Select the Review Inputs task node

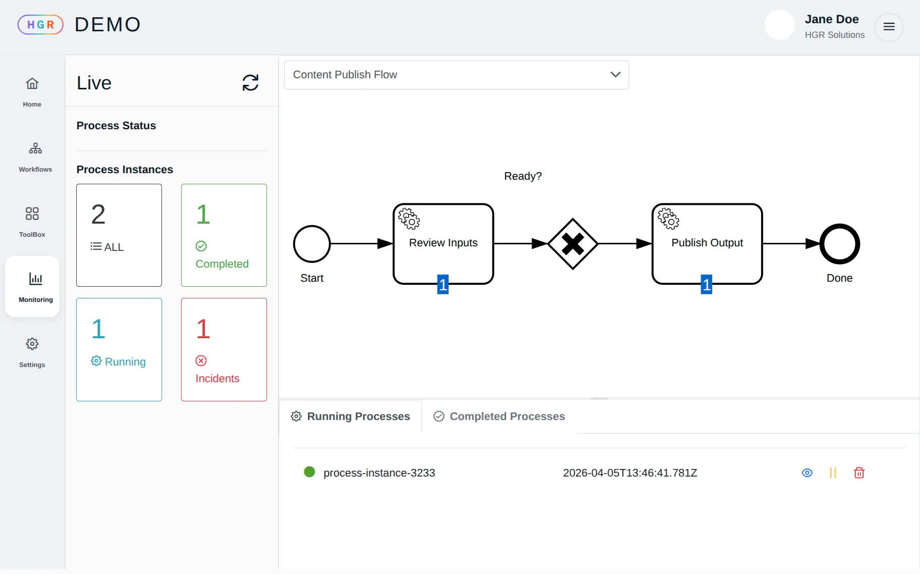coord(443,244)
